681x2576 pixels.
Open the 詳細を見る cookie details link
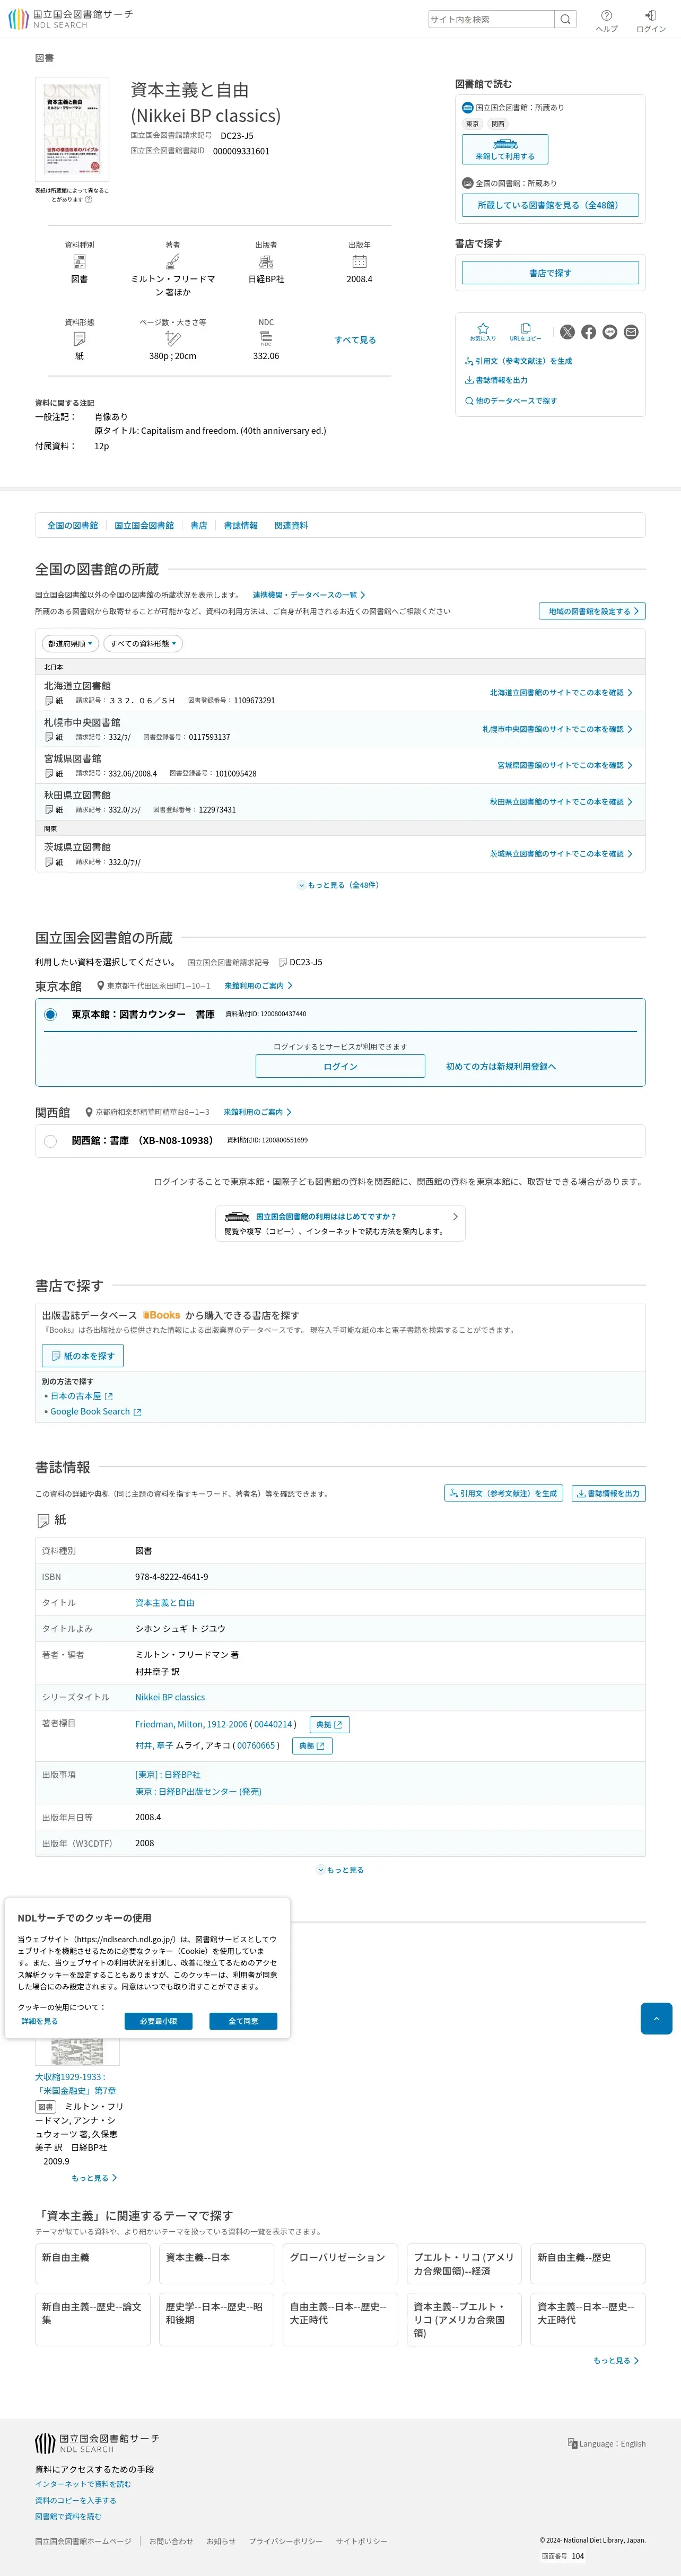tap(40, 2021)
